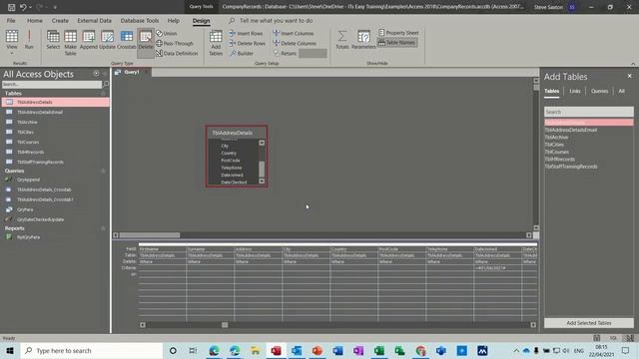The height and width of the screenshot is (359, 639).
Task: Switch to Tables tab in Add Tables
Action: (552, 91)
